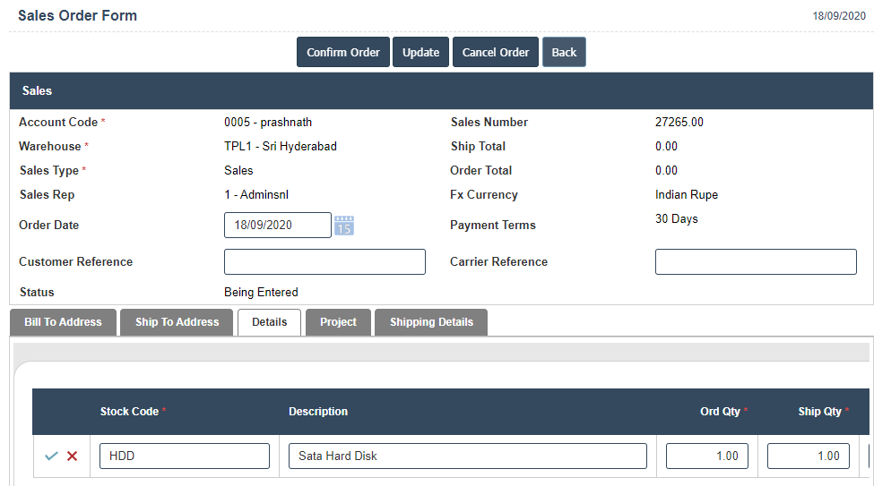Open the Ship To Address tab

pos(177,322)
